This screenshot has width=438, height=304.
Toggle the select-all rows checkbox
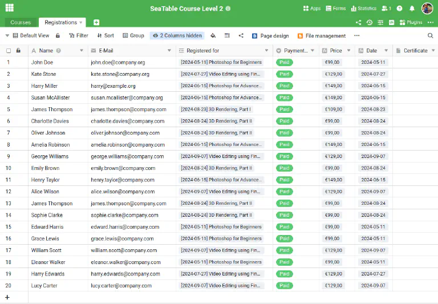click(9, 51)
